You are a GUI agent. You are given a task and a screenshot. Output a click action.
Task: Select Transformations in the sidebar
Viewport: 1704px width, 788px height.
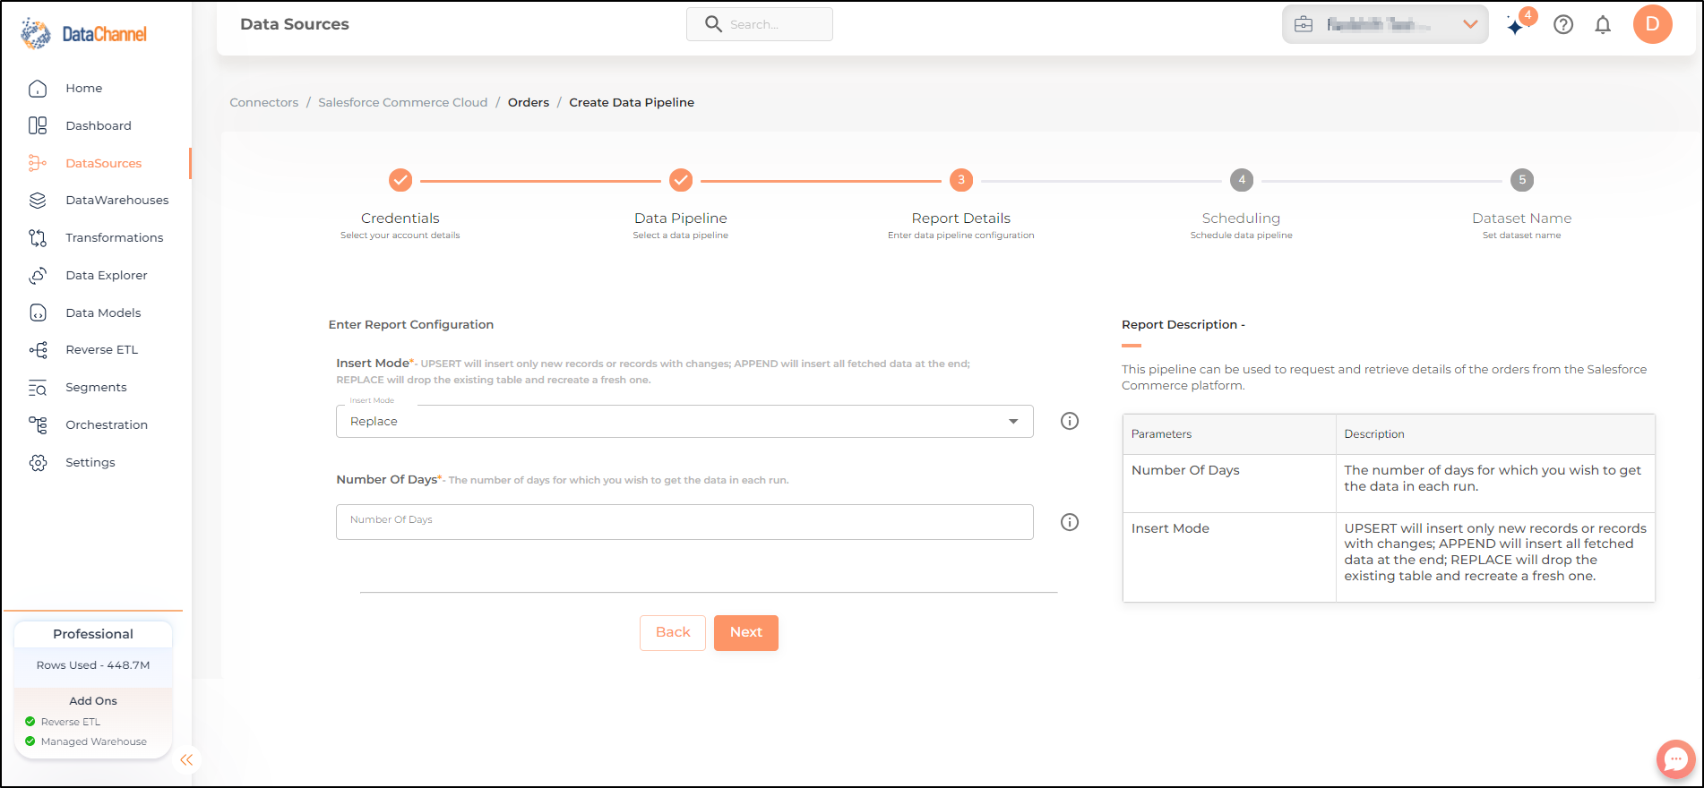click(115, 237)
